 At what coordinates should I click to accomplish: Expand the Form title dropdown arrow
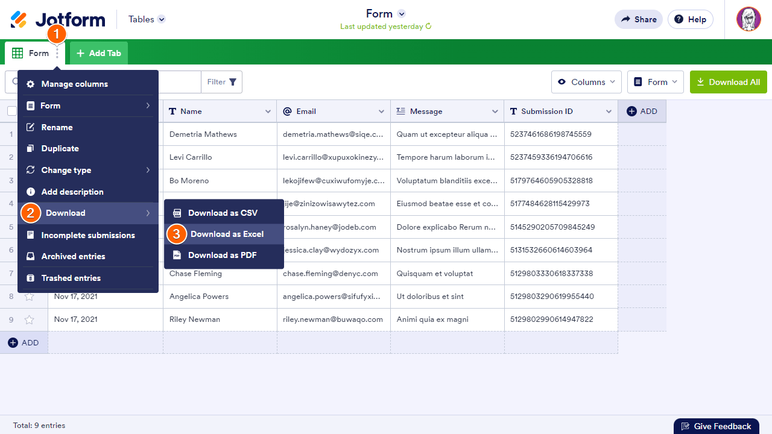point(402,13)
